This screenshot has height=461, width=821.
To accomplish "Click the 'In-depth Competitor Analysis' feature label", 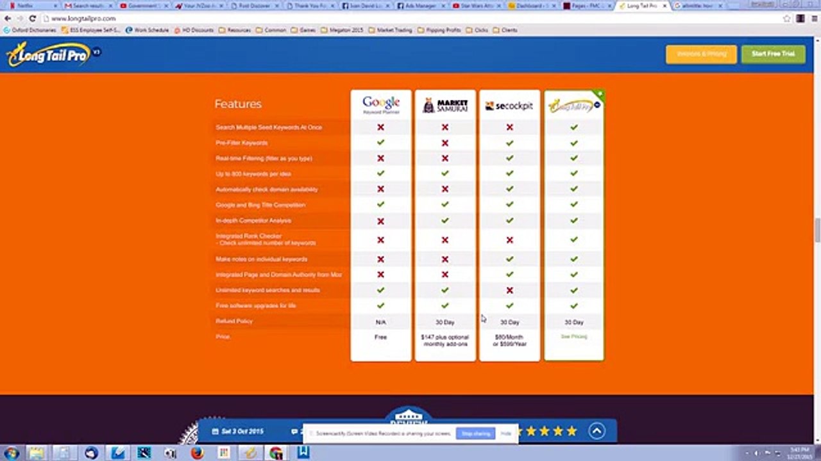I will [253, 221].
